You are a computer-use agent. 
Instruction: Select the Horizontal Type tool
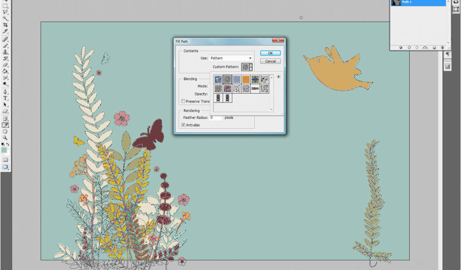click(x=5, y=98)
